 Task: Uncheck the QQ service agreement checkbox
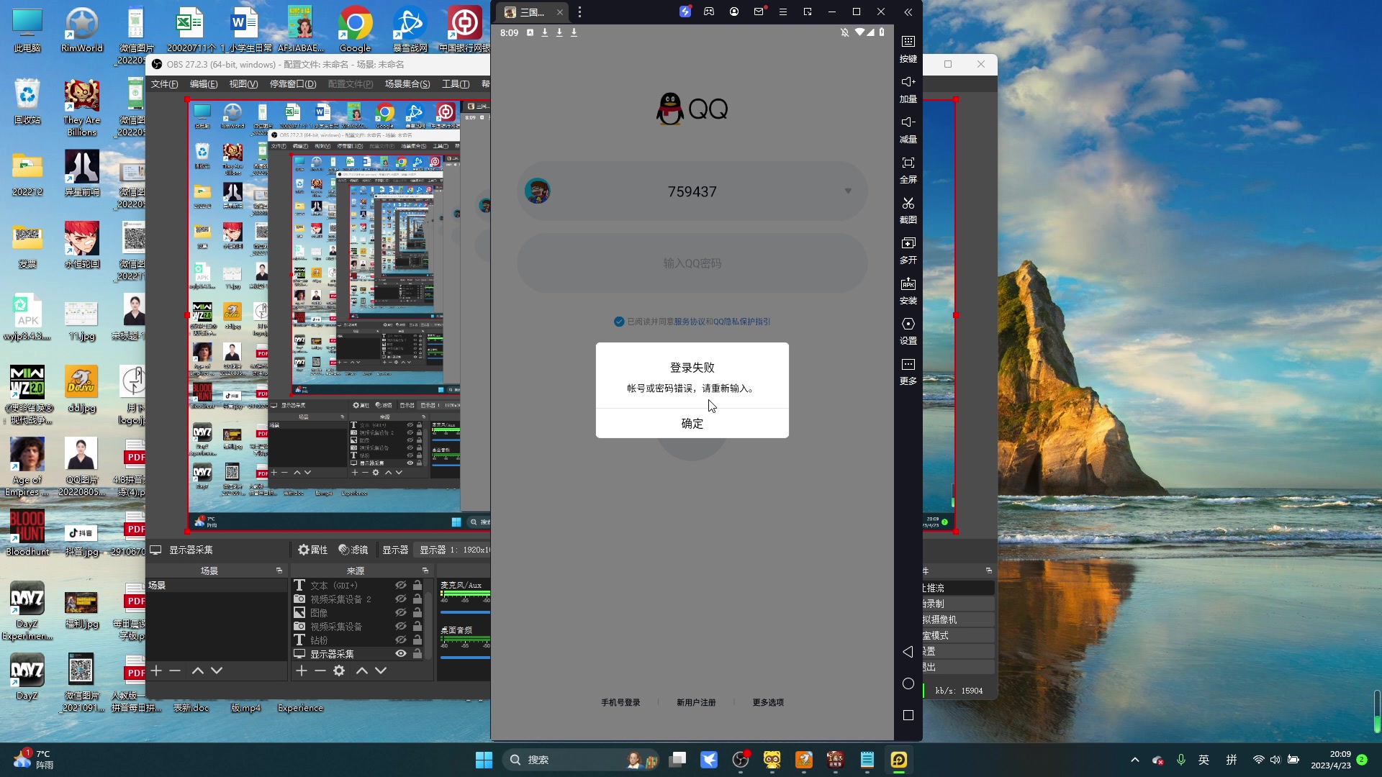[619, 322]
